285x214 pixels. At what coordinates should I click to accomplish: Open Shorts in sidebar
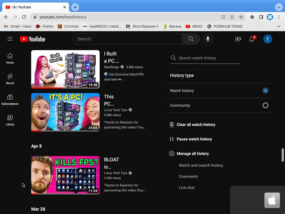(x=10, y=79)
